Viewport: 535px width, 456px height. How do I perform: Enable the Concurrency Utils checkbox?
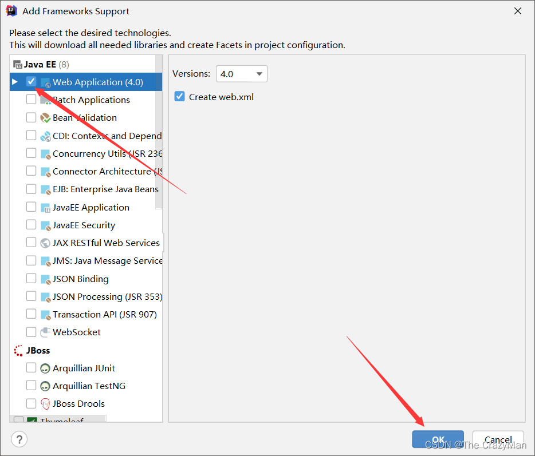pyautogui.click(x=31, y=153)
